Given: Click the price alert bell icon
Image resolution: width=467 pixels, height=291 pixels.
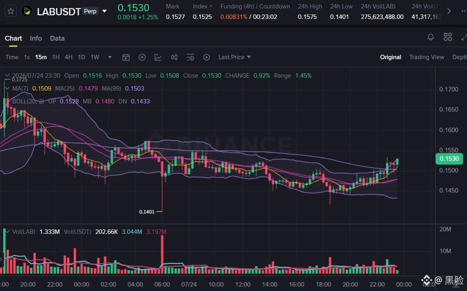Looking at the screenshot, I should [x=431, y=37].
